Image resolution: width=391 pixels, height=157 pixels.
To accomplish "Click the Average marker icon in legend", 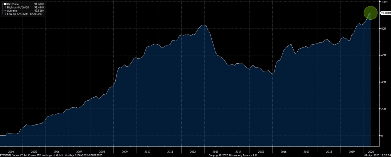I will coord(5,11).
